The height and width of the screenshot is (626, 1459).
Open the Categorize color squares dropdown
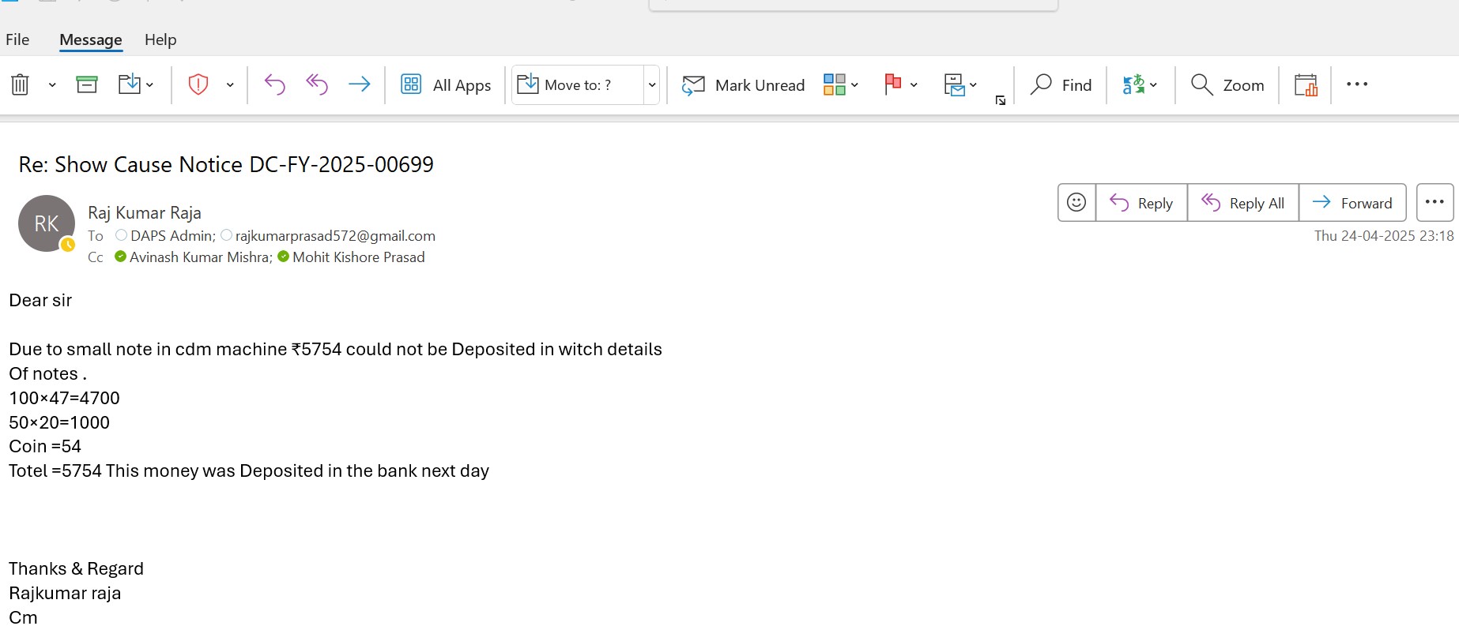point(840,84)
